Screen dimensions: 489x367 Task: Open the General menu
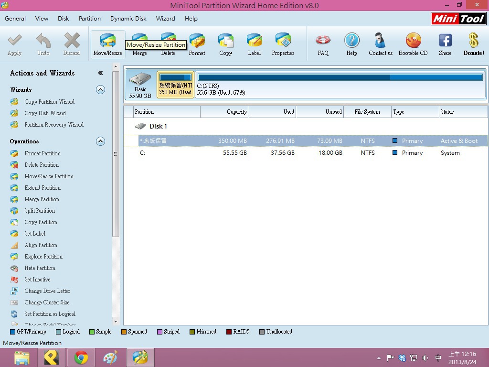point(15,19)
